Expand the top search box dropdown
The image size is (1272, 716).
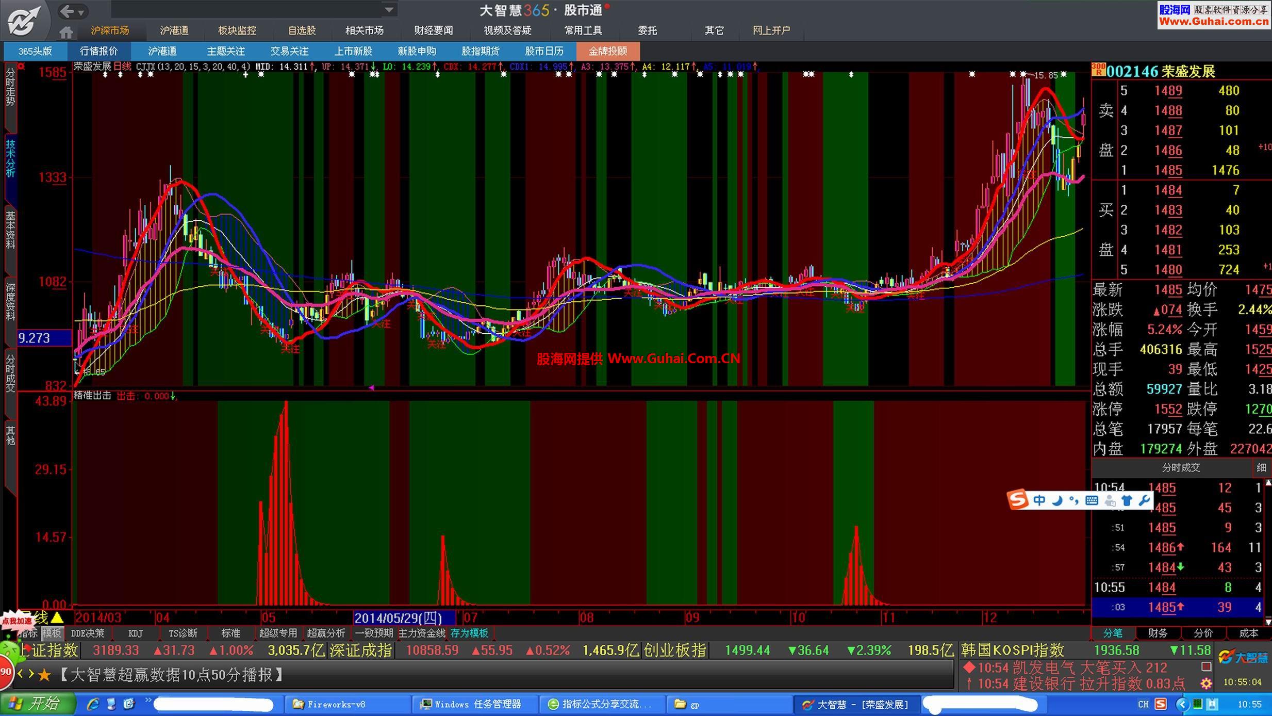tap(390, 9)
